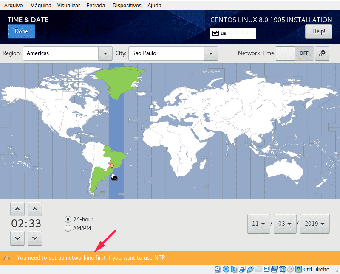Click Australia on the time zone map
The width and height of the screenshot is (340, 274).
tap(284, 169)
